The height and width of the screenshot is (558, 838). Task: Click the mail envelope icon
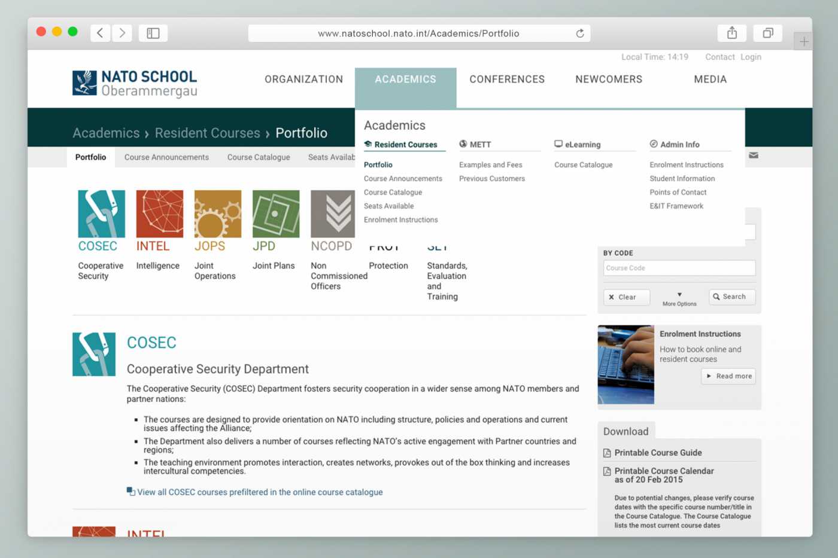click(x=754, y=155)
